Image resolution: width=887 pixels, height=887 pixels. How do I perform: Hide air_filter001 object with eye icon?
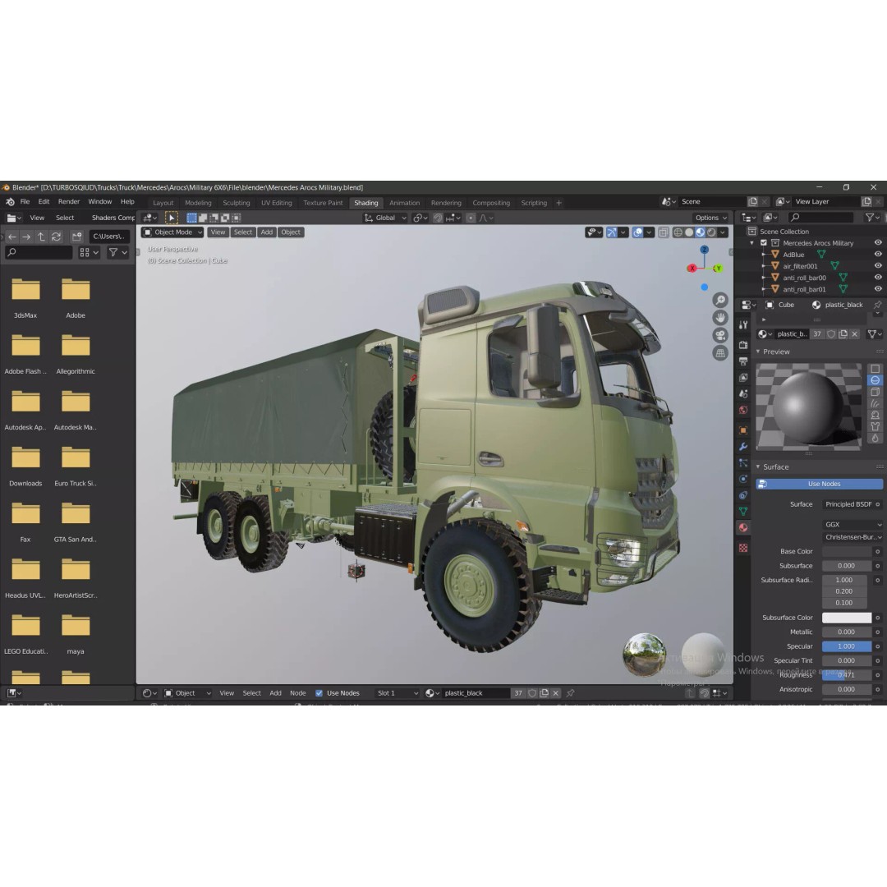tap(878, 265)
